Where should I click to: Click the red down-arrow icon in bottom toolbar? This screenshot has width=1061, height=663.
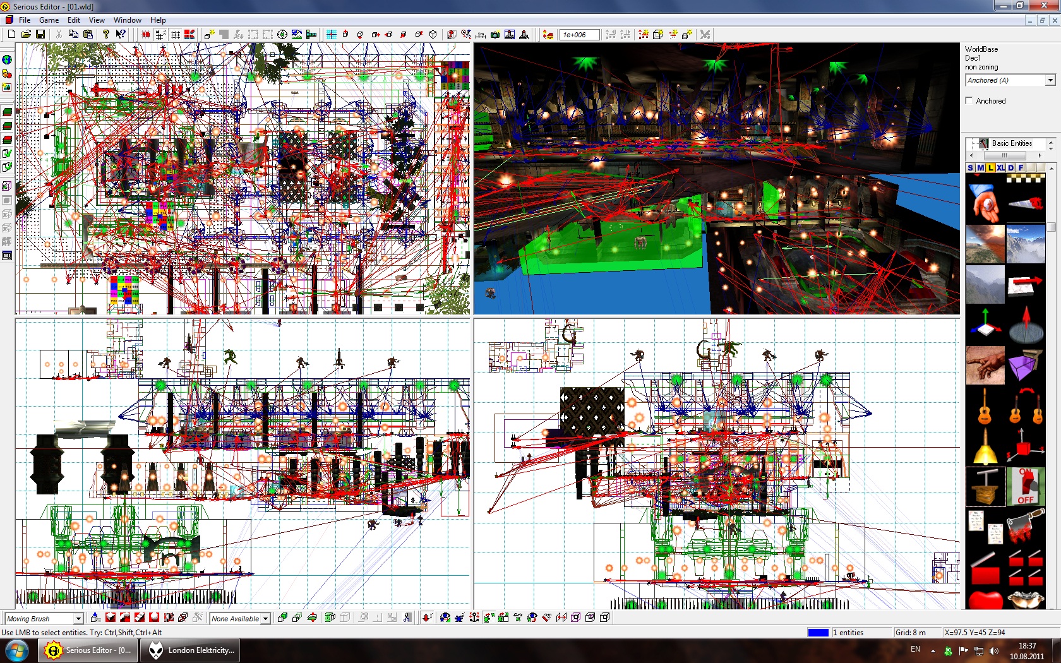point(428,618)
